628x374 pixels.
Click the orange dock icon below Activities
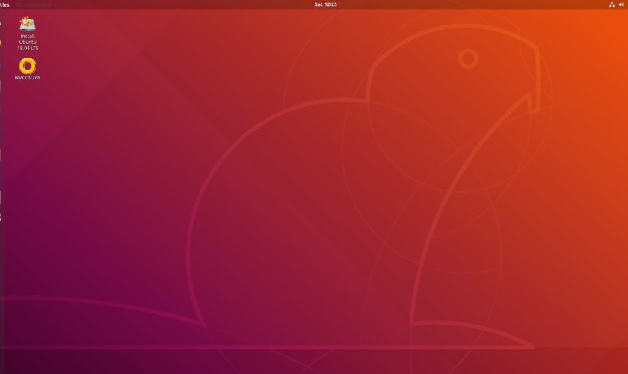click(1, 42)
